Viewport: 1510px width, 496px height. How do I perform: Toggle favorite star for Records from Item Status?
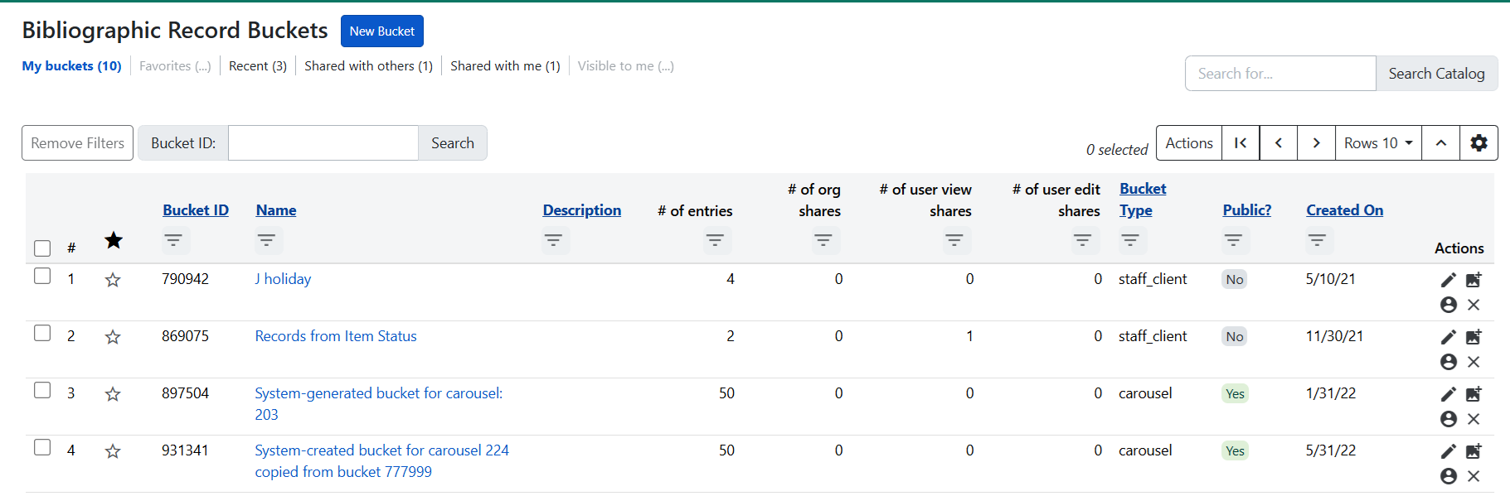click(x=113, y=337)
